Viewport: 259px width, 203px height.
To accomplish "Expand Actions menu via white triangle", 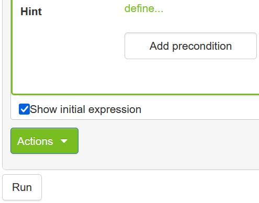I will click(64, 141).
